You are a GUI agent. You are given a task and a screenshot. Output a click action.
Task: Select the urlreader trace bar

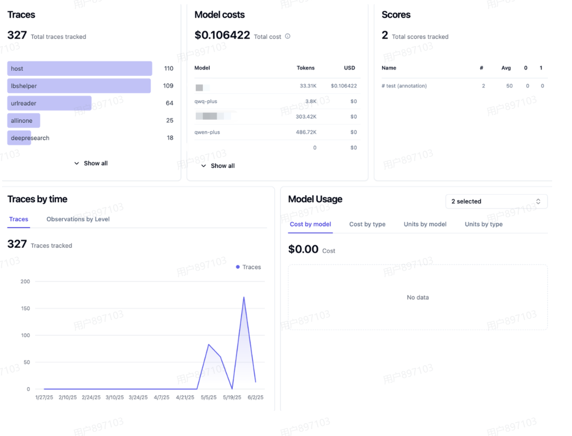point(49,103)
